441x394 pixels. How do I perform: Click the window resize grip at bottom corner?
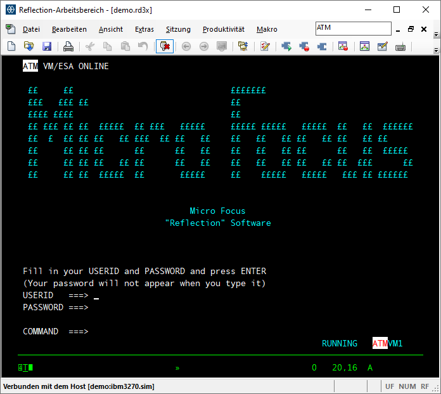pyautogui.click(x=436, y=389)
